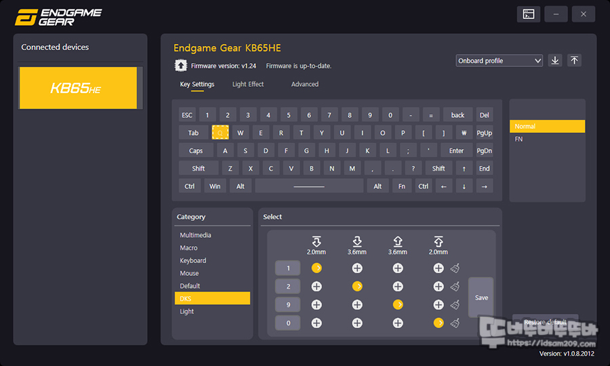The width and height of the screenshot is (610, 366).
Task: Click DKS slot button labeled 9
Action: tap(288, 304)
